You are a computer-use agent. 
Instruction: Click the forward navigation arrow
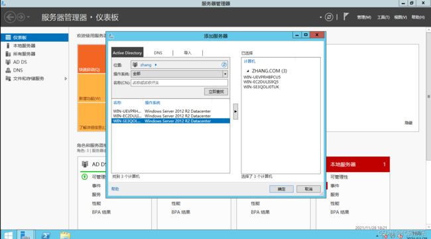coord(21,17)
